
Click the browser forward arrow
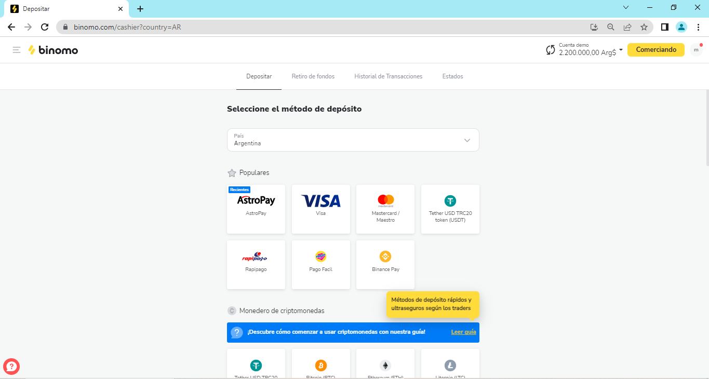tap(28, 27)
